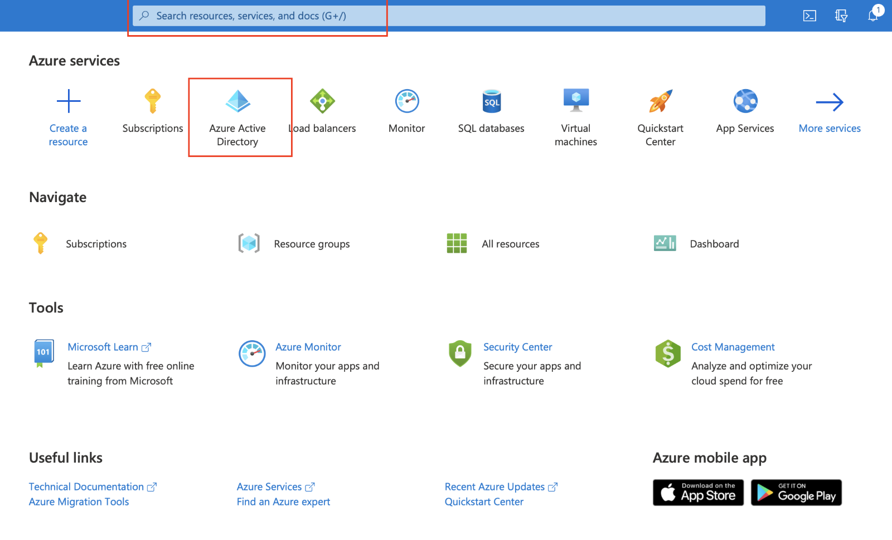Click the Load balancers label
This screenshot has width=892, height=540.
click(322, 129)
